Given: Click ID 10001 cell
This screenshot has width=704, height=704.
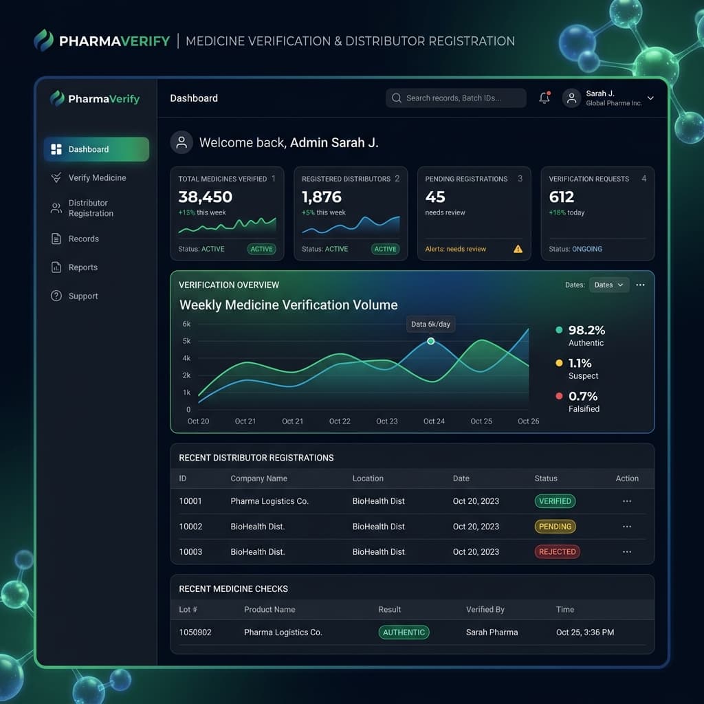Looking at the screenshot, I should click(x=190, y=501).
